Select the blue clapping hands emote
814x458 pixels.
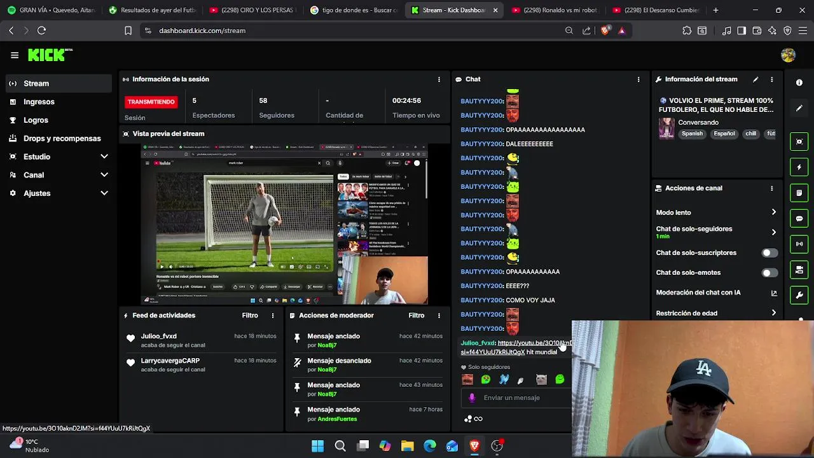click(504, 379)
